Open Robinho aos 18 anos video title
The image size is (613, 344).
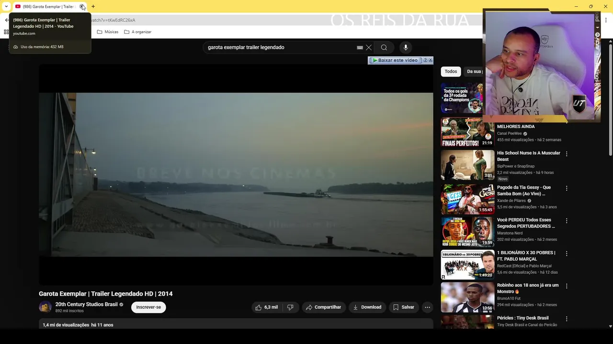528,288
